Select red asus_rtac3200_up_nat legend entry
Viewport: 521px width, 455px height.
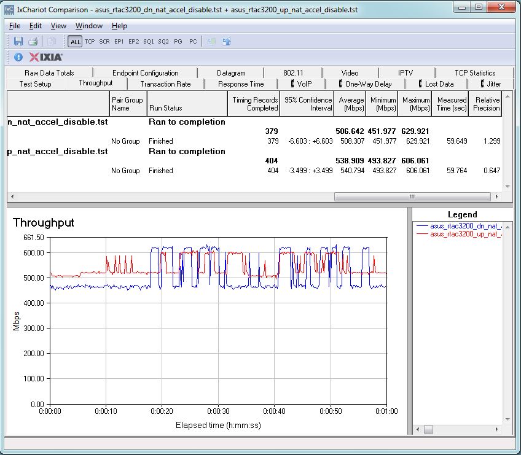tap(458, 234)
